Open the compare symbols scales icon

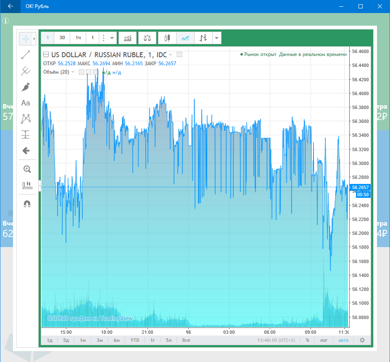[147, 38]
